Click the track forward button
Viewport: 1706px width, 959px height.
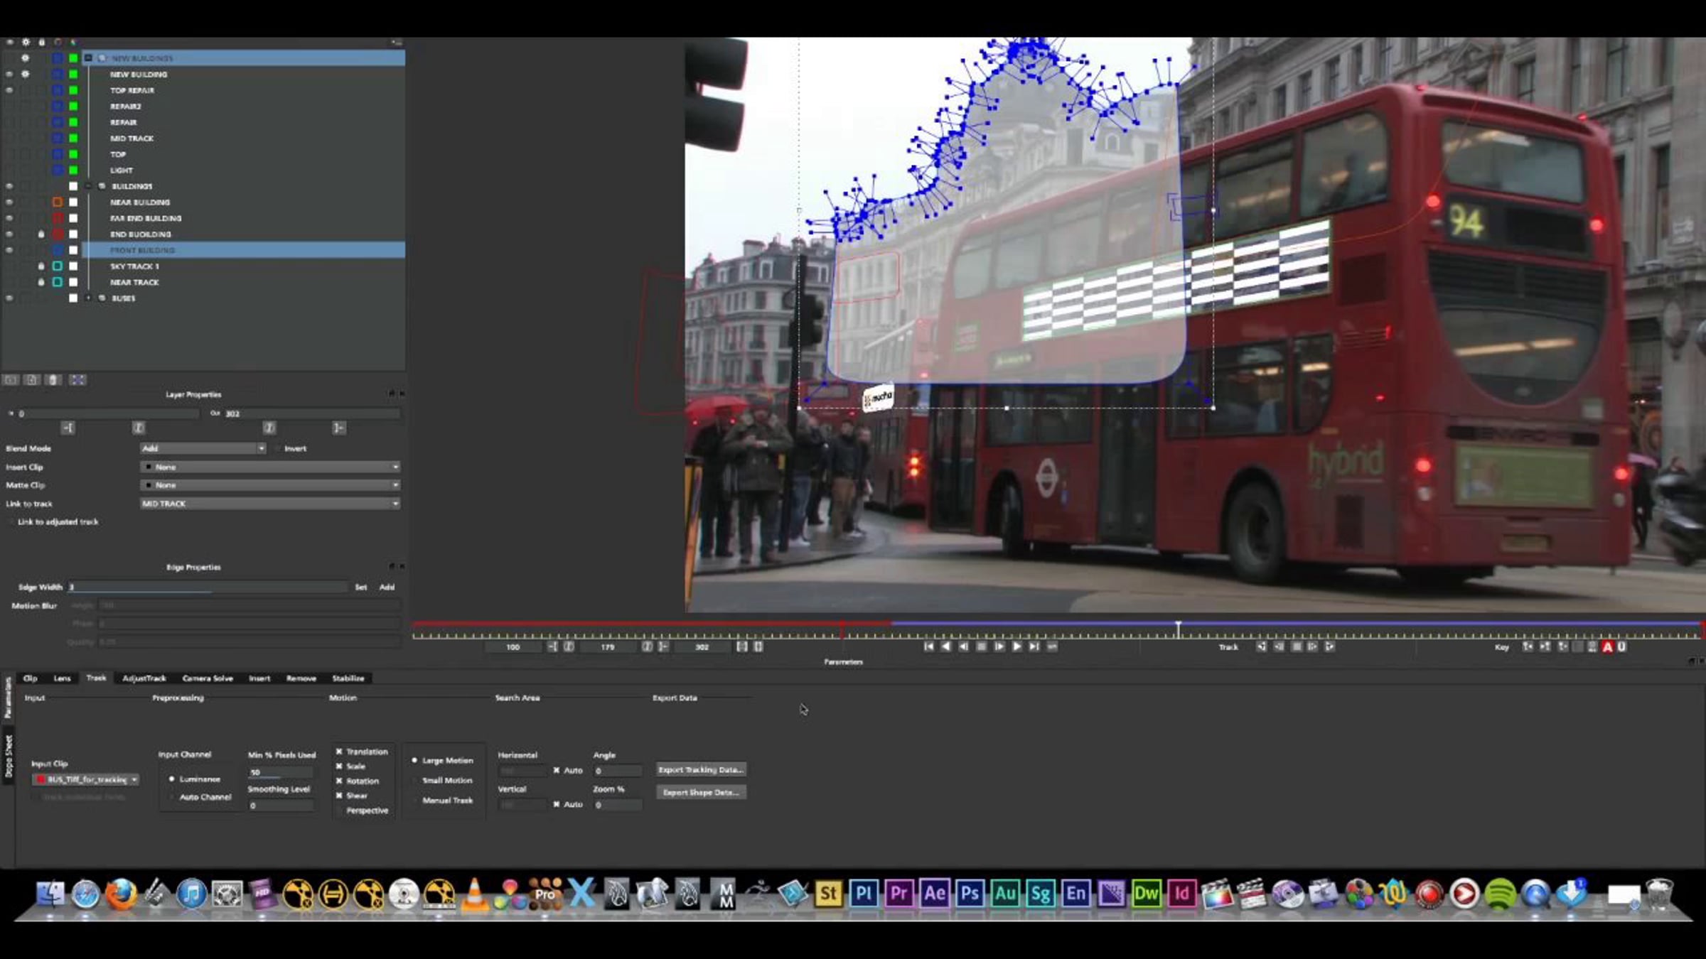coord(1329,647)
